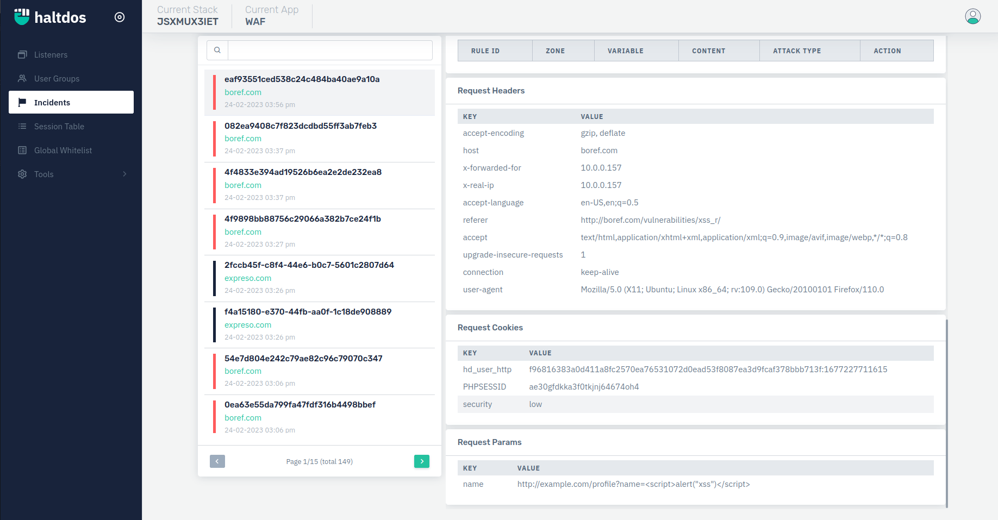The height and width of the screenshot is (520, 998).
Task: Open the user profile avatar menu
Action: pyautogui.click(x=972, y=16)
